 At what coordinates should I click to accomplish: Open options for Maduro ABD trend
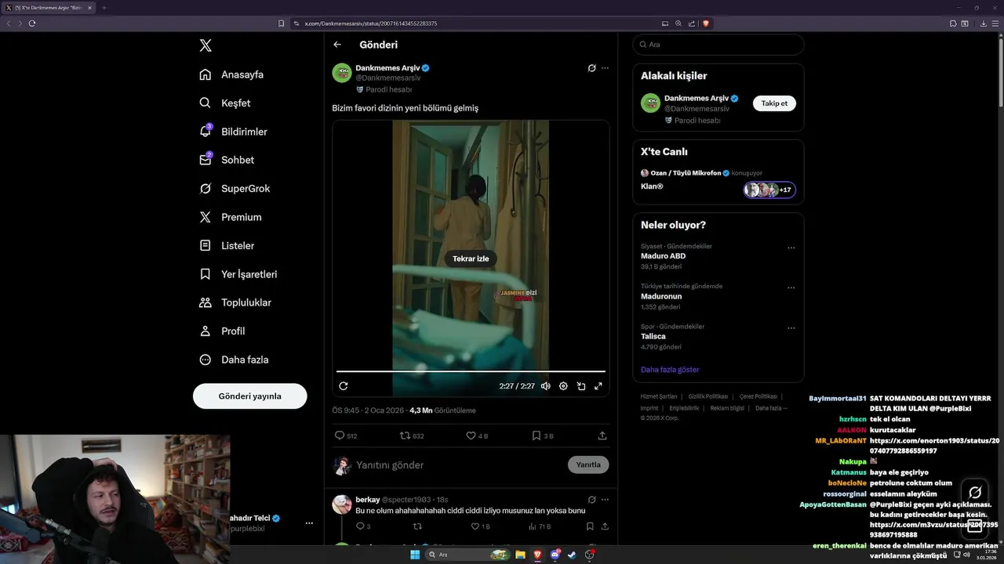791,248
